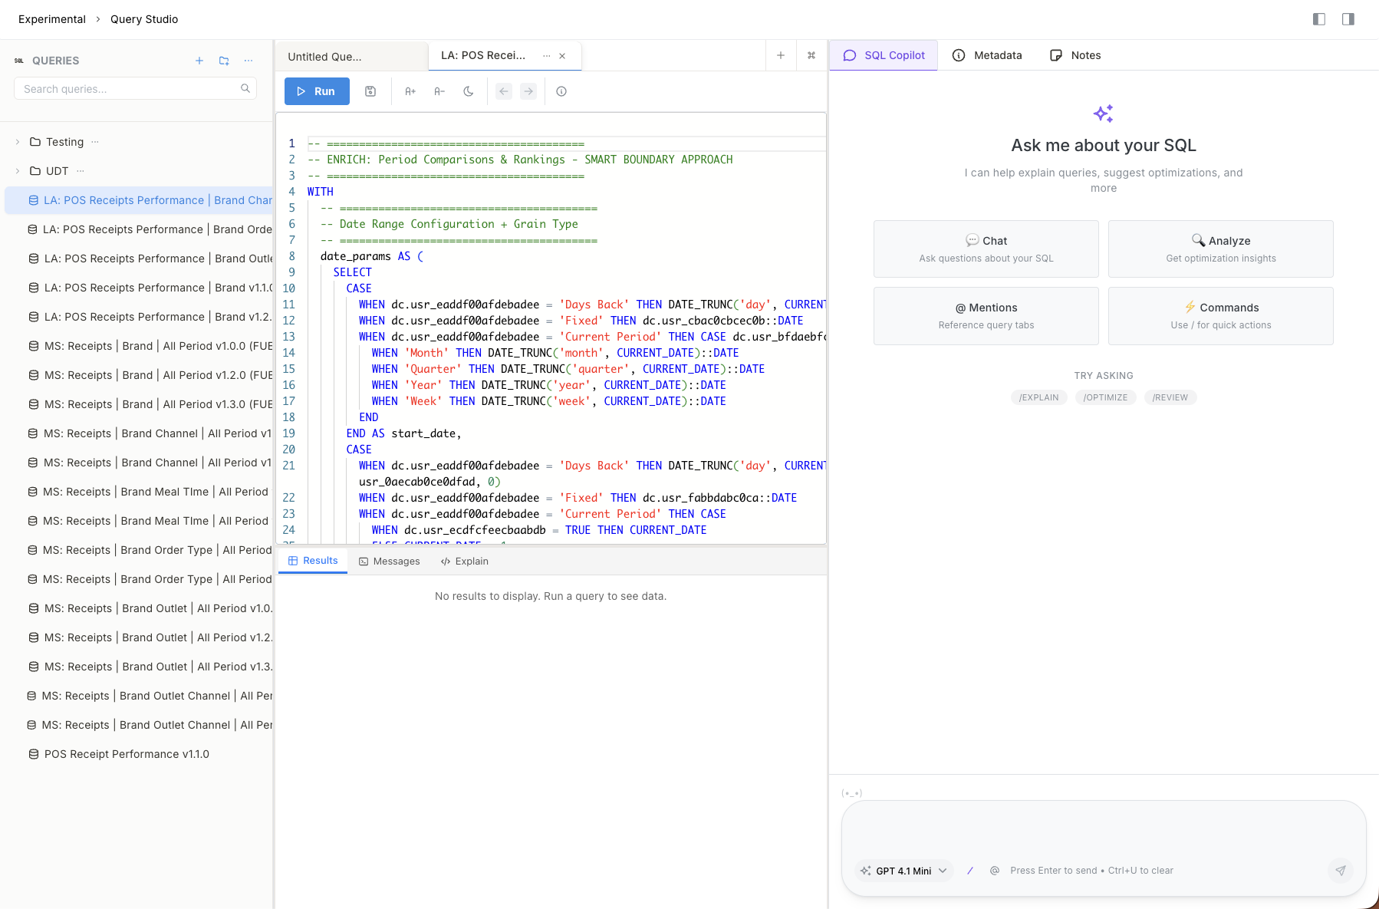
Task: Click the send message arrow icon
Action: tap(1340, 871)
